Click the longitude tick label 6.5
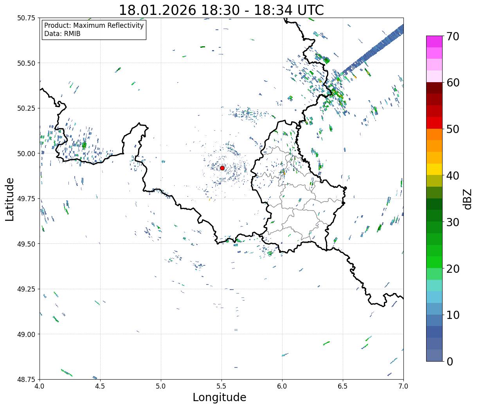Viewport: 477px width, 407px height. (x=343, y=386)
